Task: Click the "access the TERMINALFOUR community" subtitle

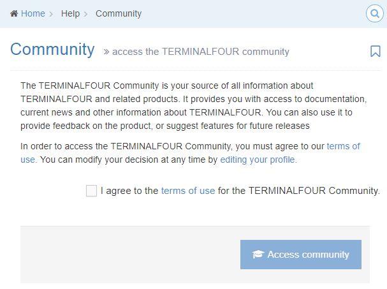Action: tap(201, 52)
